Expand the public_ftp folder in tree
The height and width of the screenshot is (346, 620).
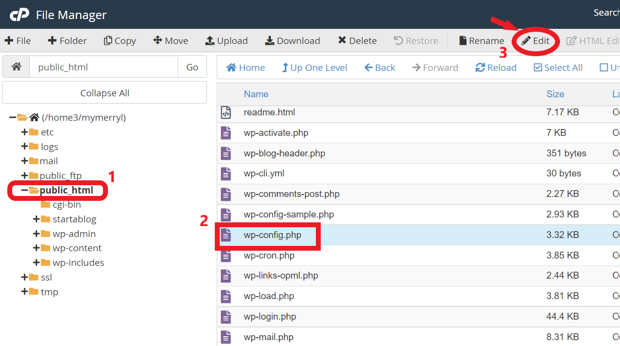pos(24,175)
